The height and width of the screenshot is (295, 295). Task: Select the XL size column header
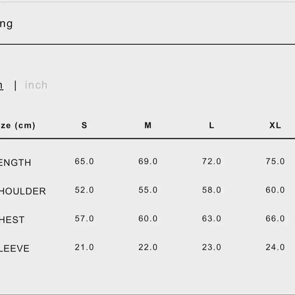[x=275, y=126]
